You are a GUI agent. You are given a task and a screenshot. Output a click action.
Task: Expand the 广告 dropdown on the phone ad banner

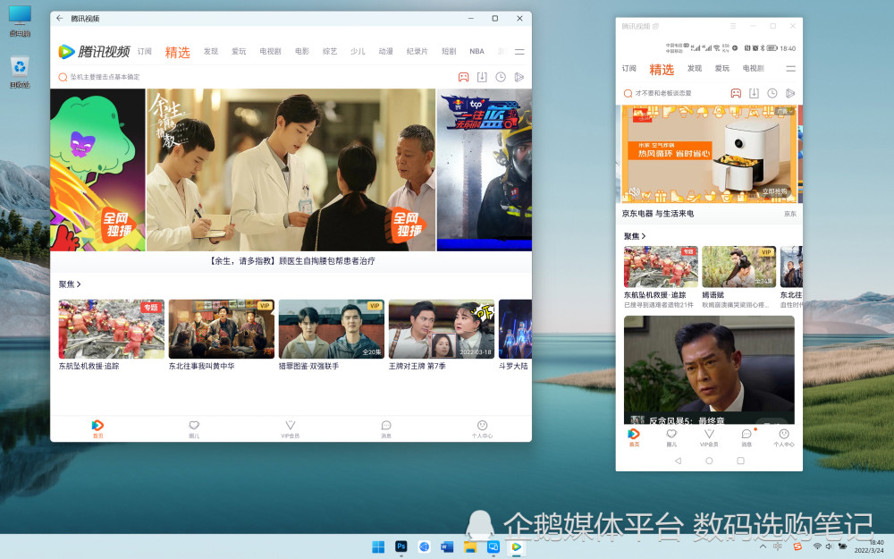(x=784, y=112)
